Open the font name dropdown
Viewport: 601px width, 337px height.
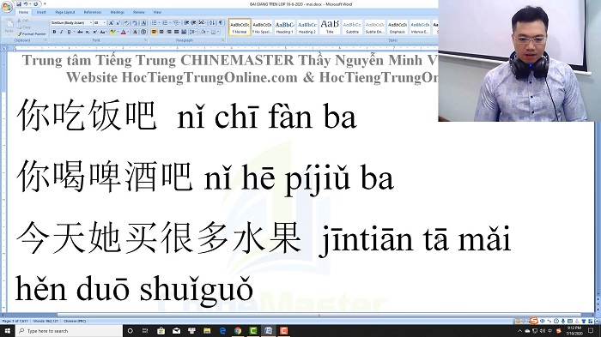point(91,22)
